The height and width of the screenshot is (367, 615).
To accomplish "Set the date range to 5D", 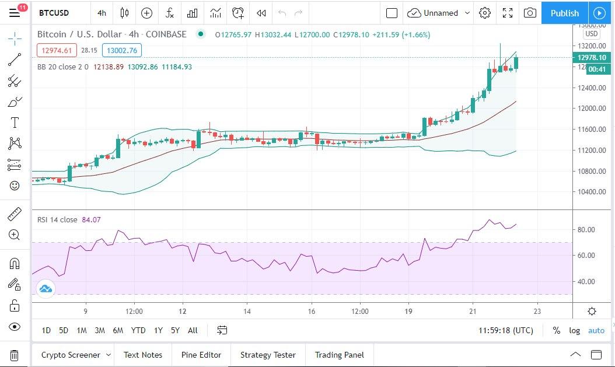I will (64, 330).
